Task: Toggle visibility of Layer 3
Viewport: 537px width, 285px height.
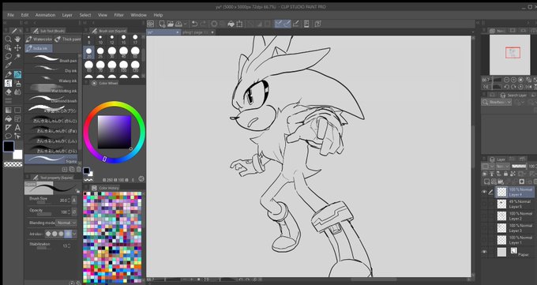Action: coord(484,228)
